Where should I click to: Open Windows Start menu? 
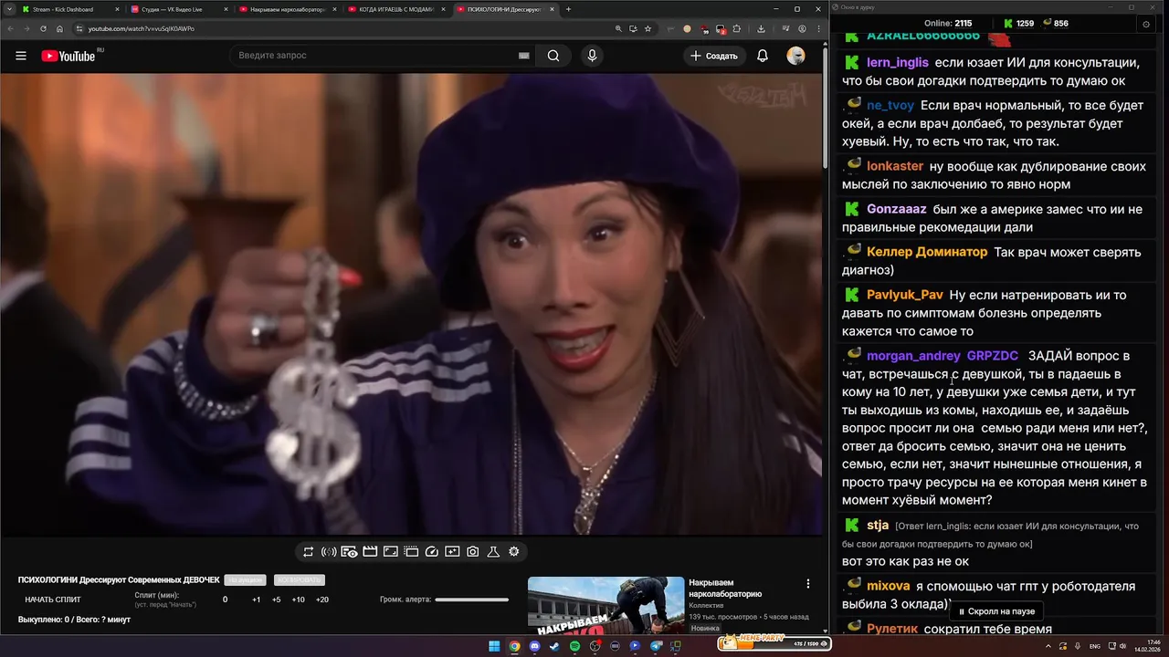coord(494,646)
